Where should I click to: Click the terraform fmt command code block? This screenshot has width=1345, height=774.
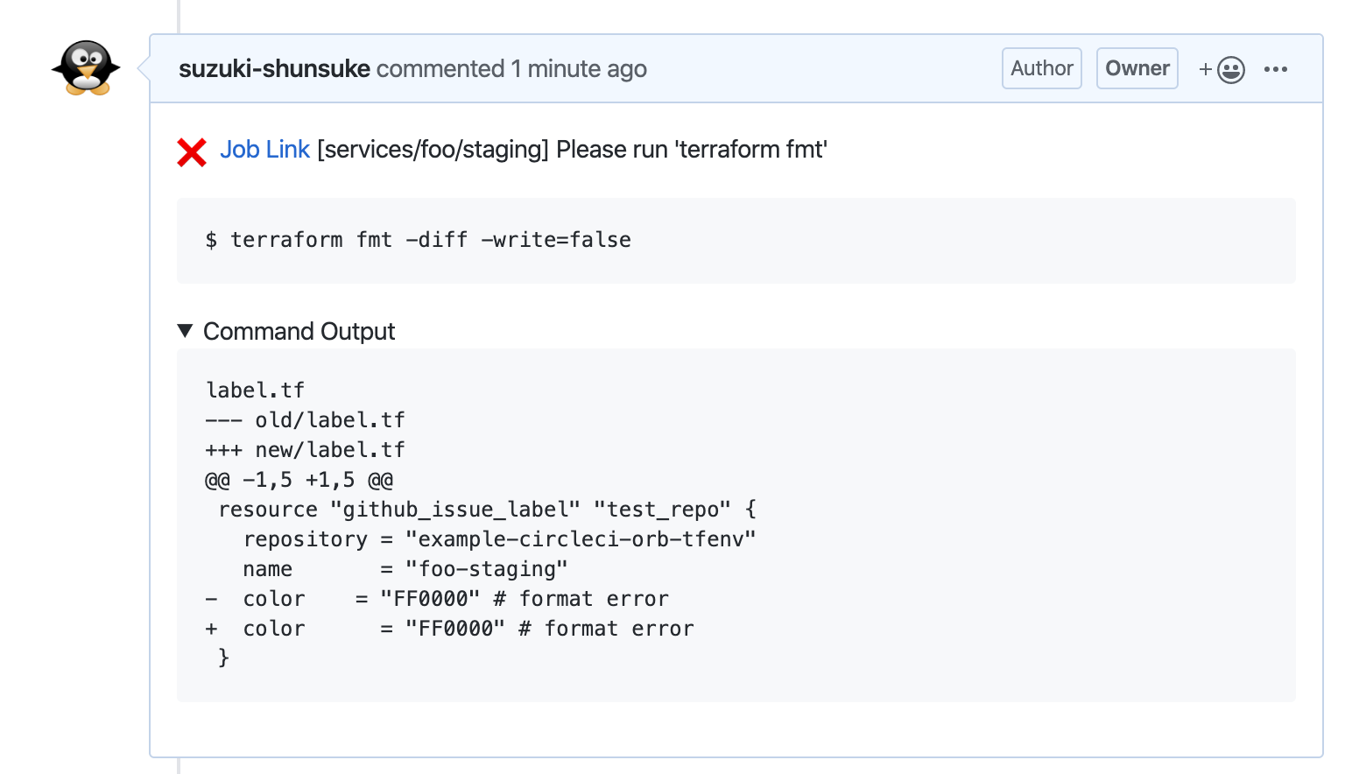click(x=419, y=240)
